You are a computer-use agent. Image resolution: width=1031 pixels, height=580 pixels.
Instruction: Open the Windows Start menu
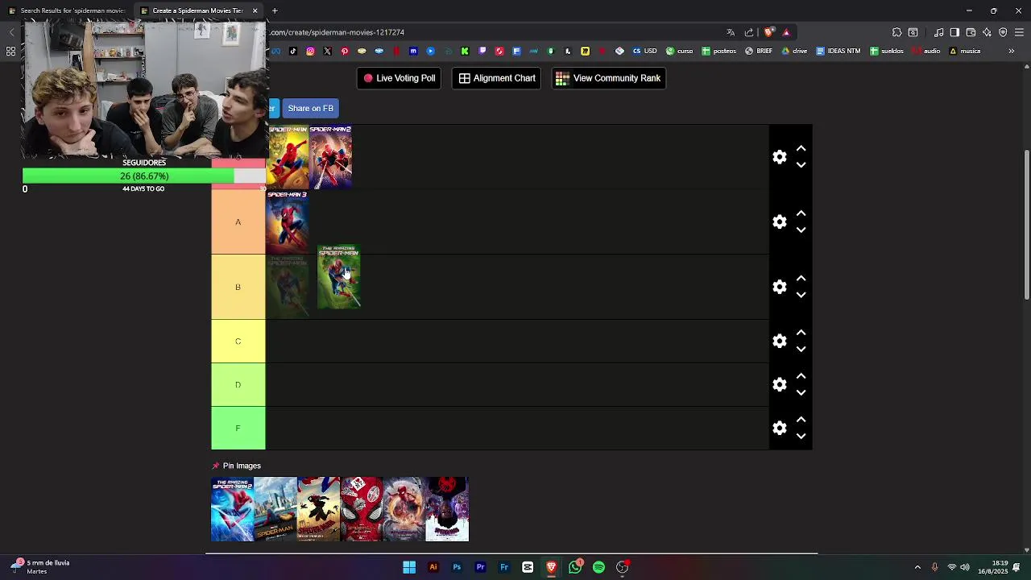click(x=409, y=567)
